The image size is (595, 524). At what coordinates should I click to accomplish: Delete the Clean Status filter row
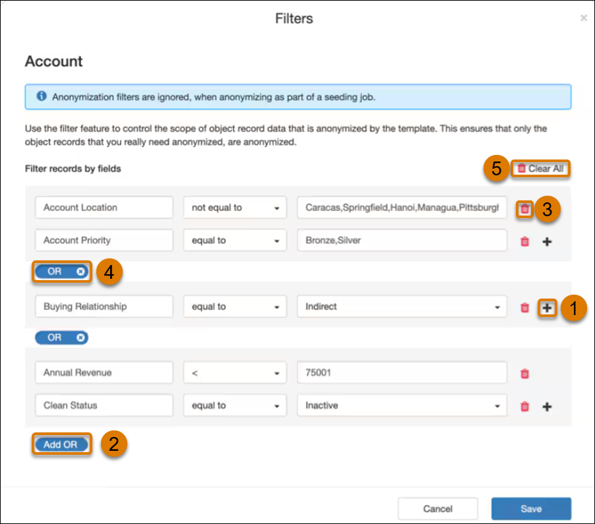(x=524, y=407)
